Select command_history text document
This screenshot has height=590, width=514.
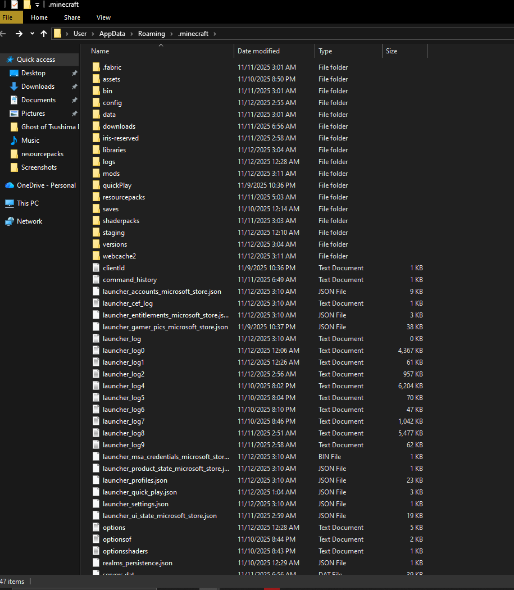tap(259, 280)
